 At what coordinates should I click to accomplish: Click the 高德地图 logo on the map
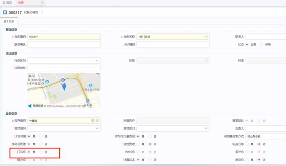click(x=35, y=106)
